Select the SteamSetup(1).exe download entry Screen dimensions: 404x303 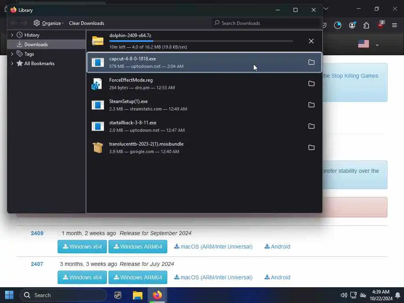pos(204,105)
